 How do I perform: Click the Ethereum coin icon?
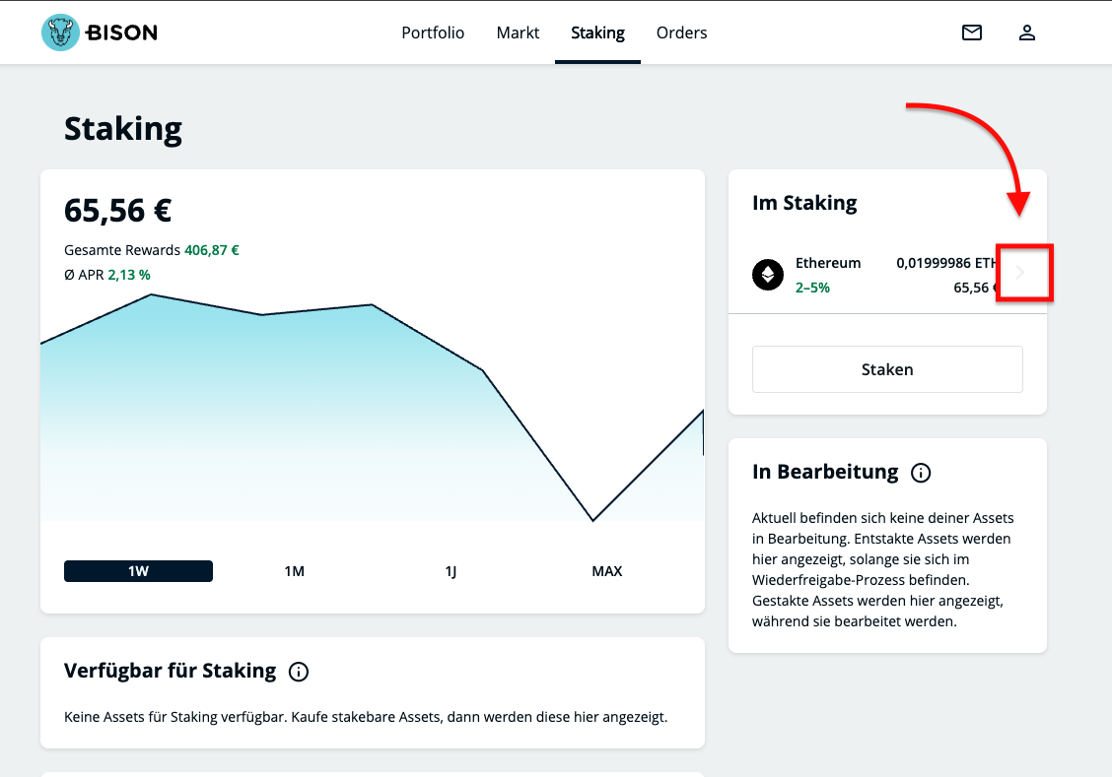point(768,274)
